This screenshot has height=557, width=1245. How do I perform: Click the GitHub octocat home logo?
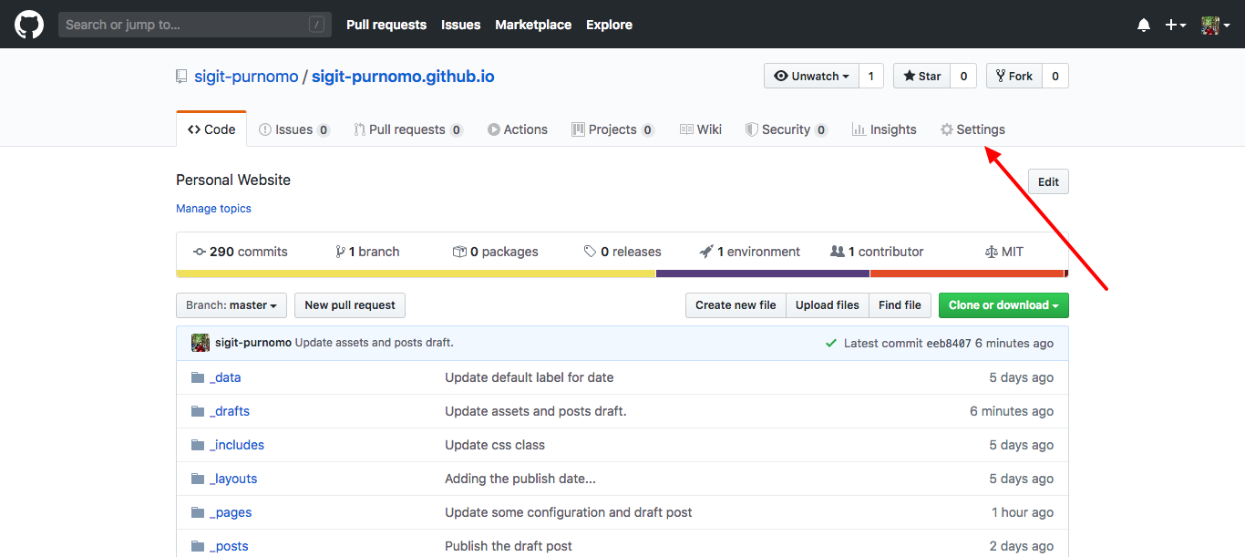(x=28, y=24)
